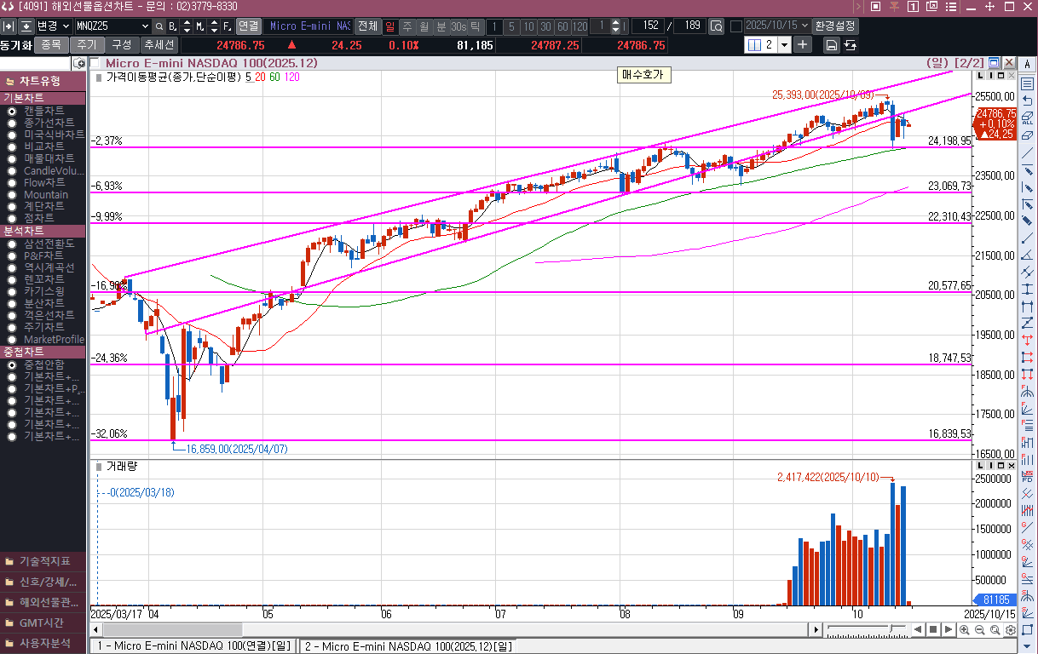The width and height of the screenshot is (1038, 654).
Task: Click the chart settings gear icon
Action: click(1010, 630)
